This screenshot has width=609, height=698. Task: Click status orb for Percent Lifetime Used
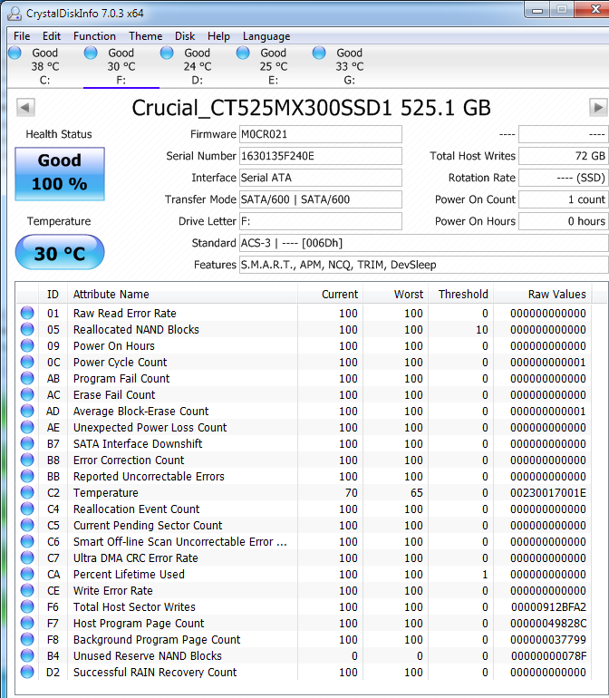point(27,575)
